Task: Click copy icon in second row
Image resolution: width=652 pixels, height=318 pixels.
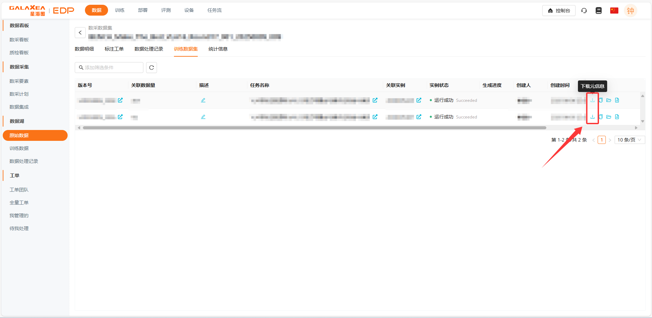Action: pos(601,117)
